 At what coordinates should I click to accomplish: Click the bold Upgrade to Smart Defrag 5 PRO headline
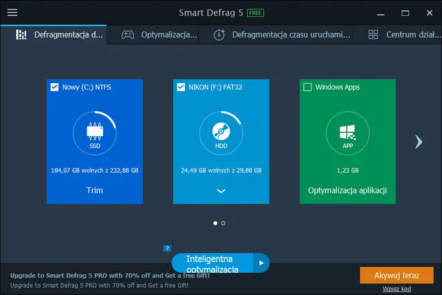110,276
